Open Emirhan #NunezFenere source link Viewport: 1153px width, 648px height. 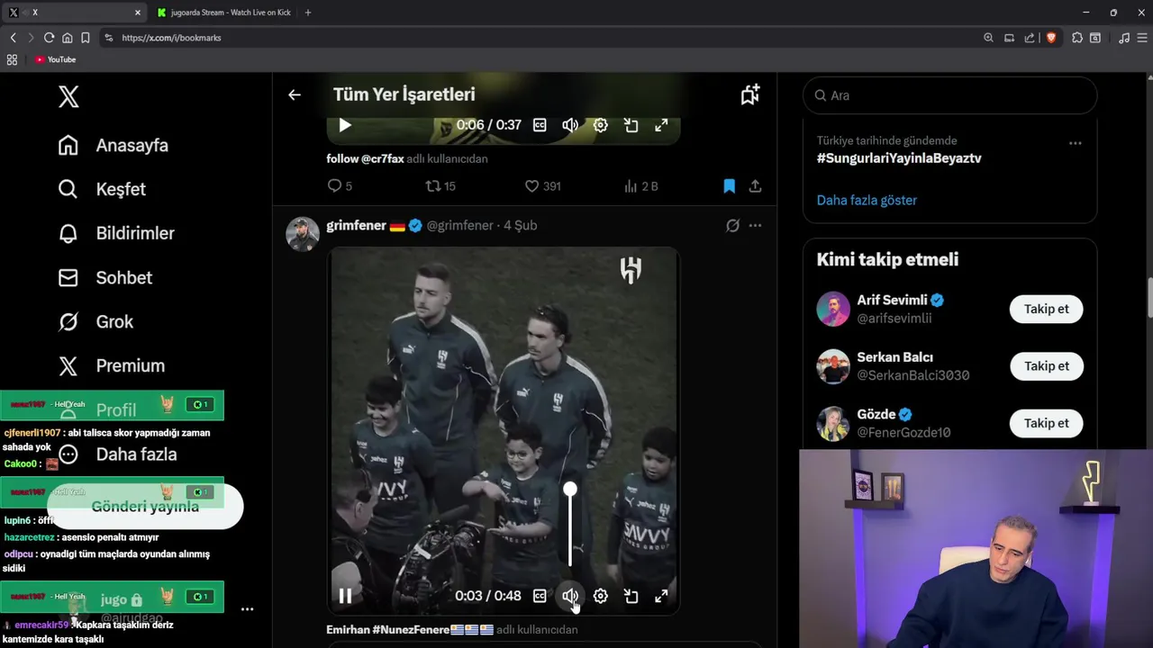click(x=410, y=630)
